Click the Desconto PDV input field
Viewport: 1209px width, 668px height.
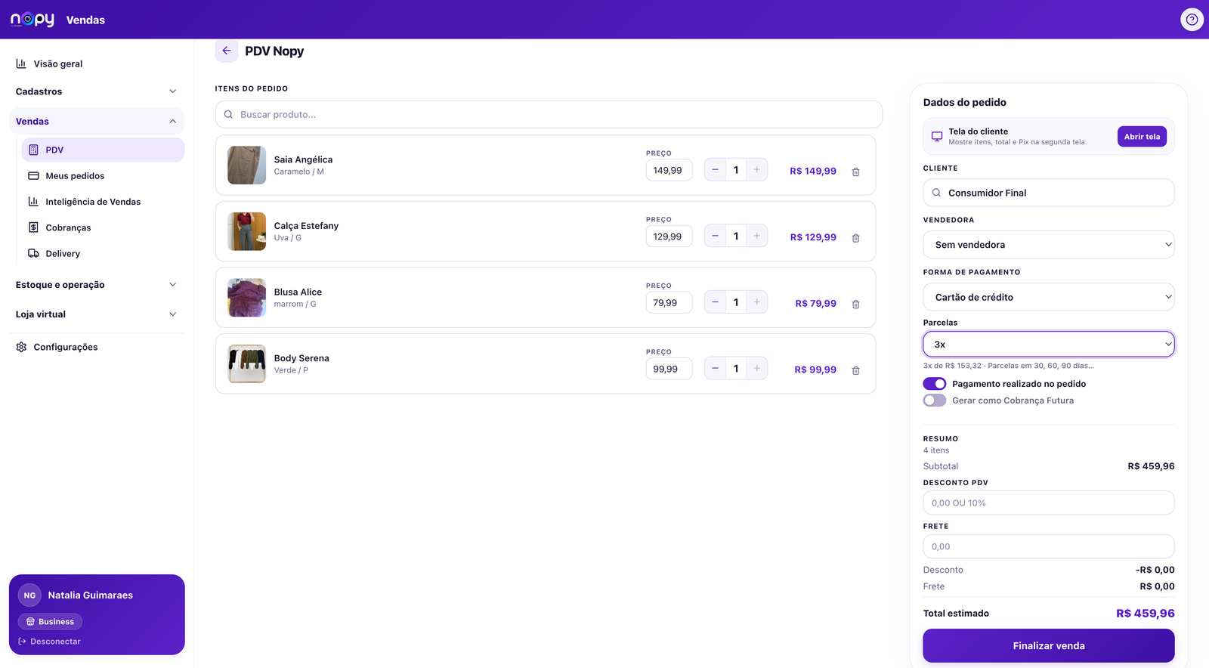pyautogui.click(x=1049, y=503)
